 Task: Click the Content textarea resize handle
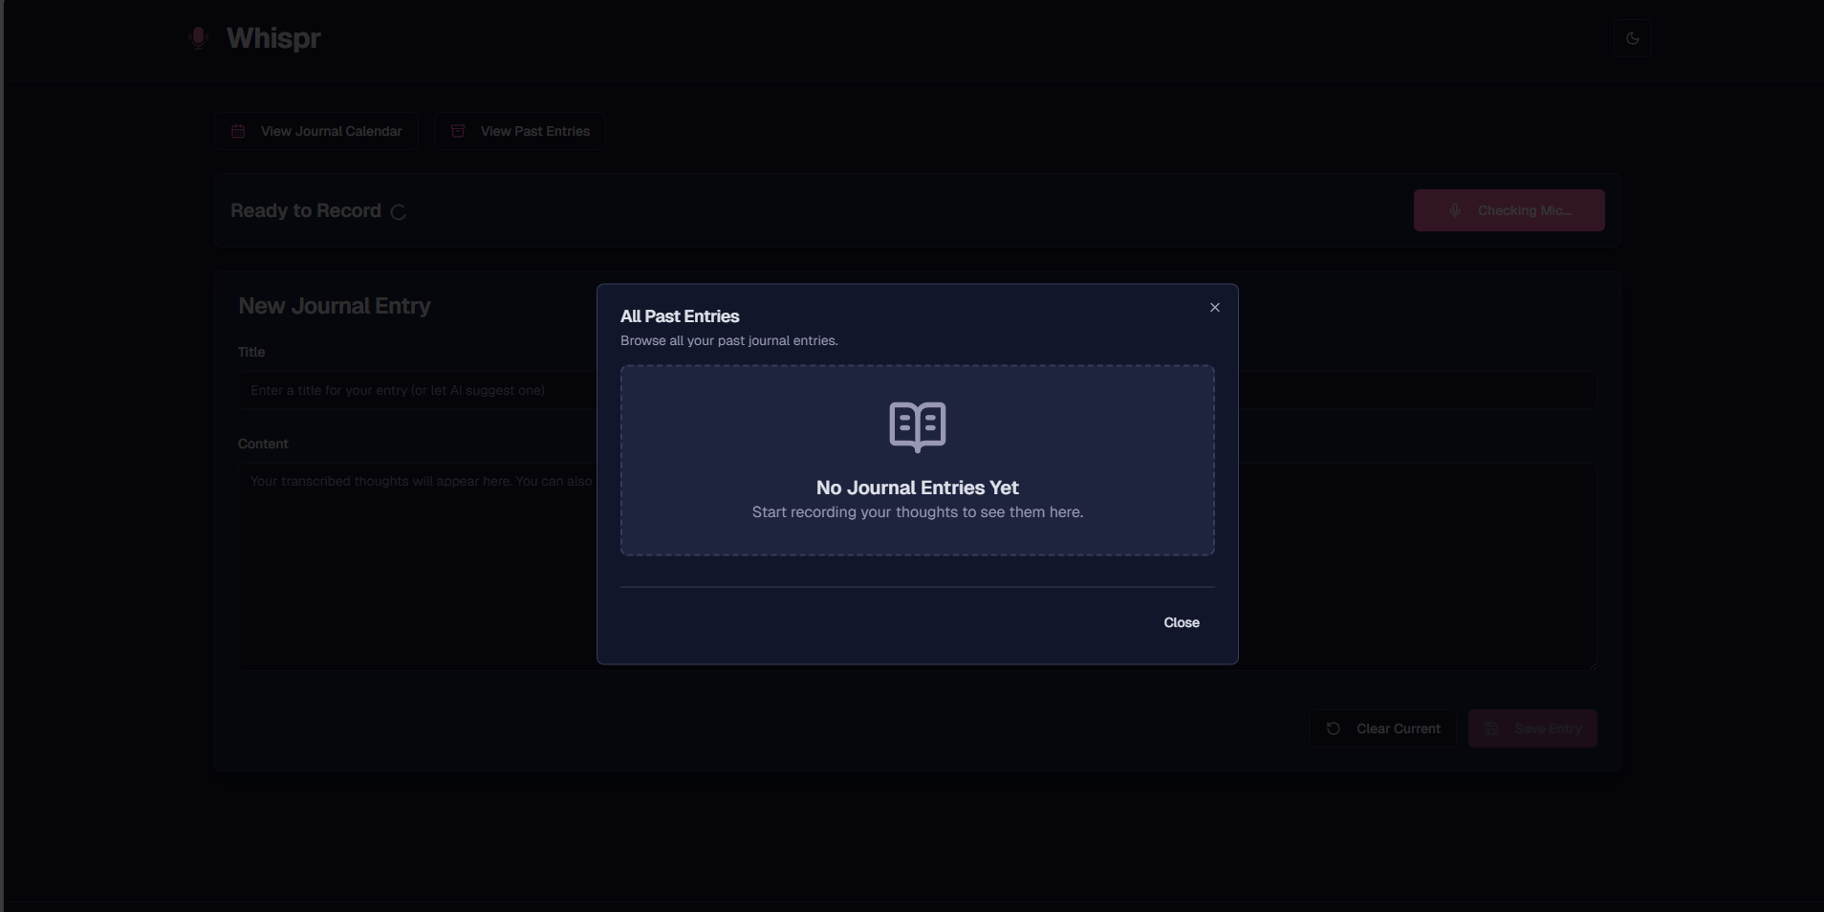click(x=1591, y=666)
